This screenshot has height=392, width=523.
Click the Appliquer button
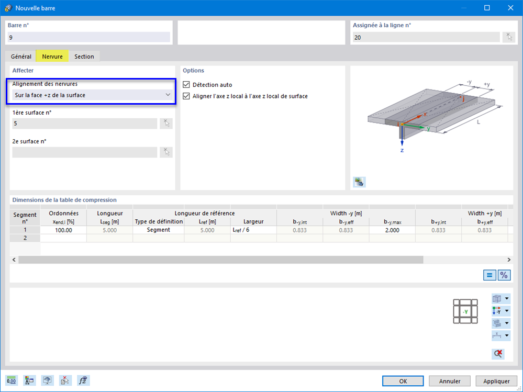tap(496, 381)
